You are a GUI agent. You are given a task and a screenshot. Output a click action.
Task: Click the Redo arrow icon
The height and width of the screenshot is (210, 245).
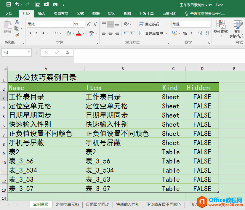click(28, 4)
